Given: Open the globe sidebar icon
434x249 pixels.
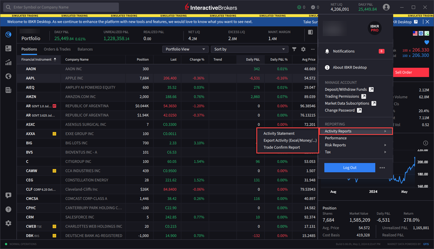Looking at the screenshot, I should pos(8,76).
